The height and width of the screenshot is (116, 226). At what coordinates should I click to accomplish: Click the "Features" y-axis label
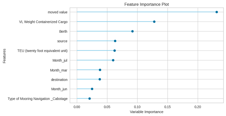[4, 55]
